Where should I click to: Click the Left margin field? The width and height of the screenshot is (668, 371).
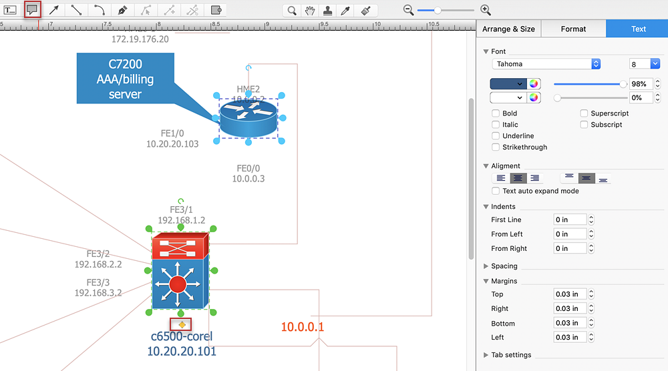click(570, 338)
